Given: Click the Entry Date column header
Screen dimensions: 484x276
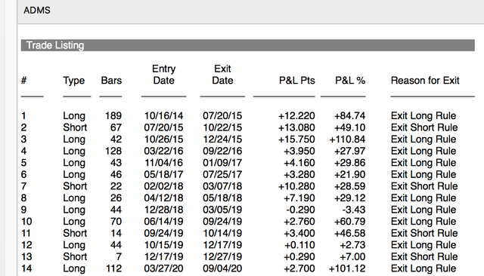Looking at the screenshot, I should [x=163, y=75].
